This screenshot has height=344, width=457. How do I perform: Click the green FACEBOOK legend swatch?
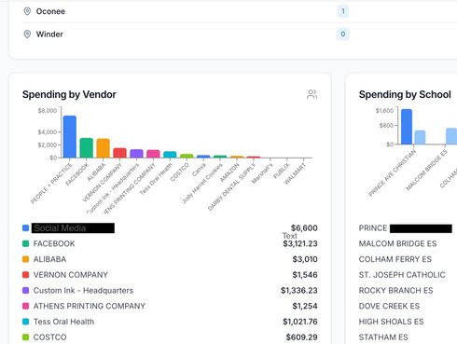click(26, 243)
